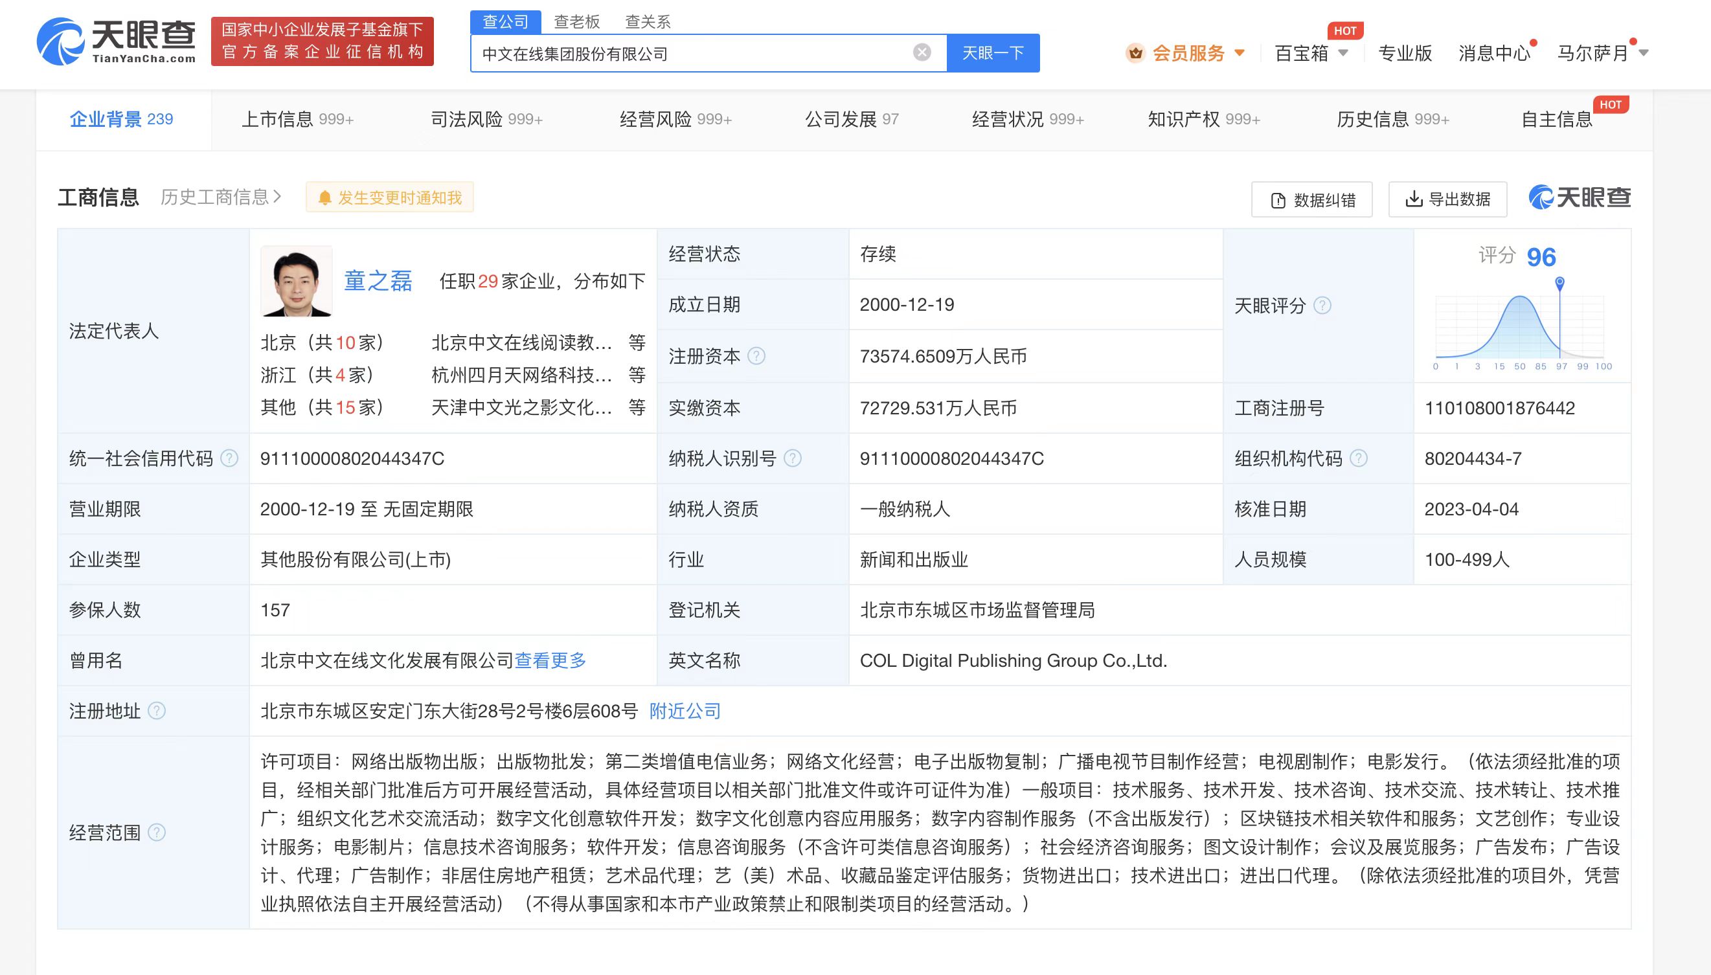Open 消息中心 notifications

1495,53
